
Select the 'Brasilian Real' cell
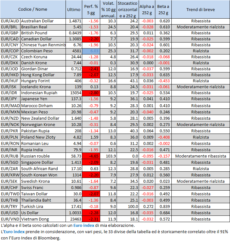tap(43, 27)
